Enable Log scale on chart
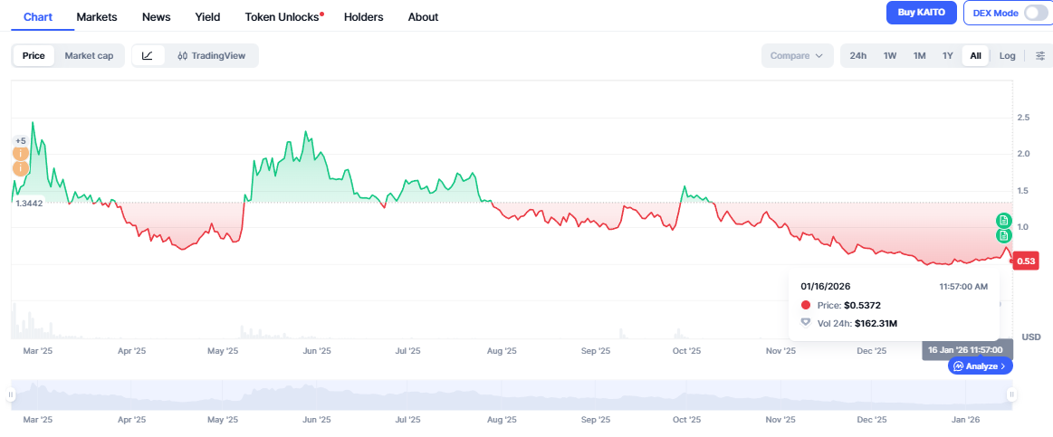 [x=1007, y=56]
